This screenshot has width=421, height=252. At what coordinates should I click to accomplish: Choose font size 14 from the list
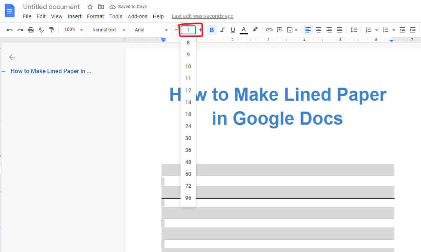point(188,102)
